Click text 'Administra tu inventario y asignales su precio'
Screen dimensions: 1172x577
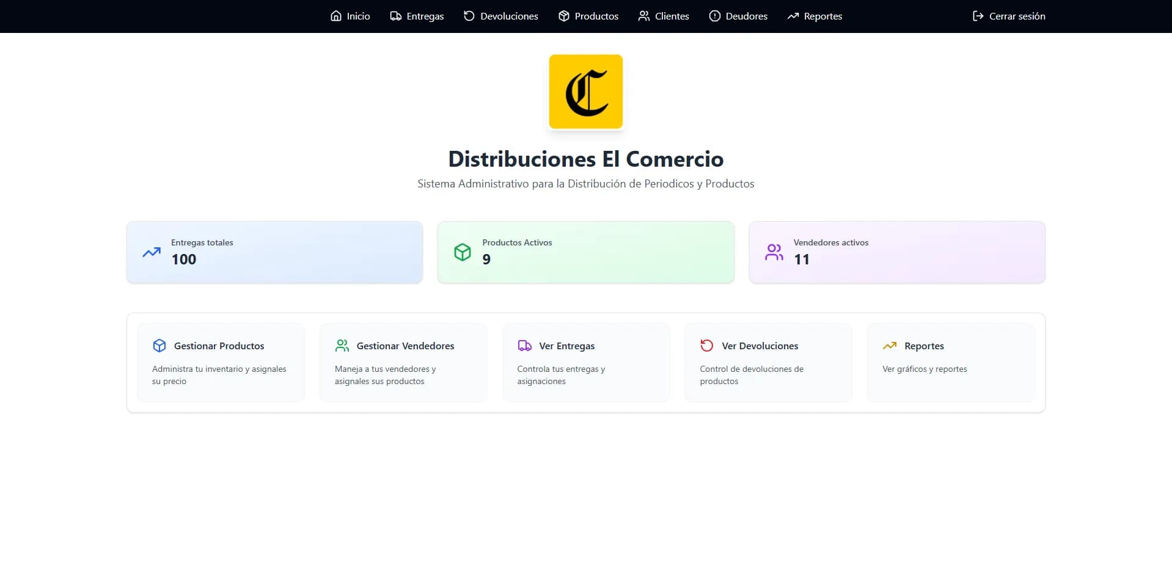[219, 375]
